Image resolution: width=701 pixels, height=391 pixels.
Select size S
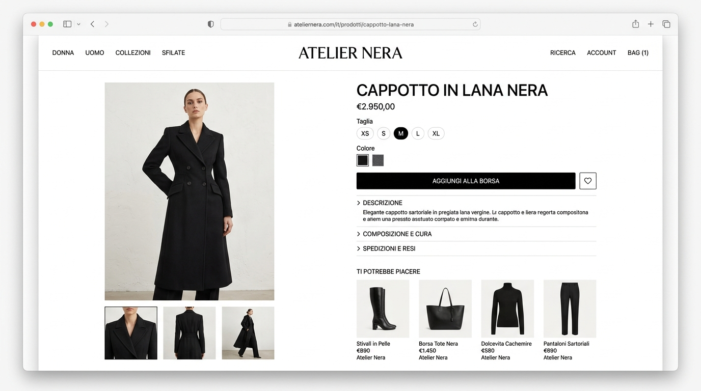384,133
